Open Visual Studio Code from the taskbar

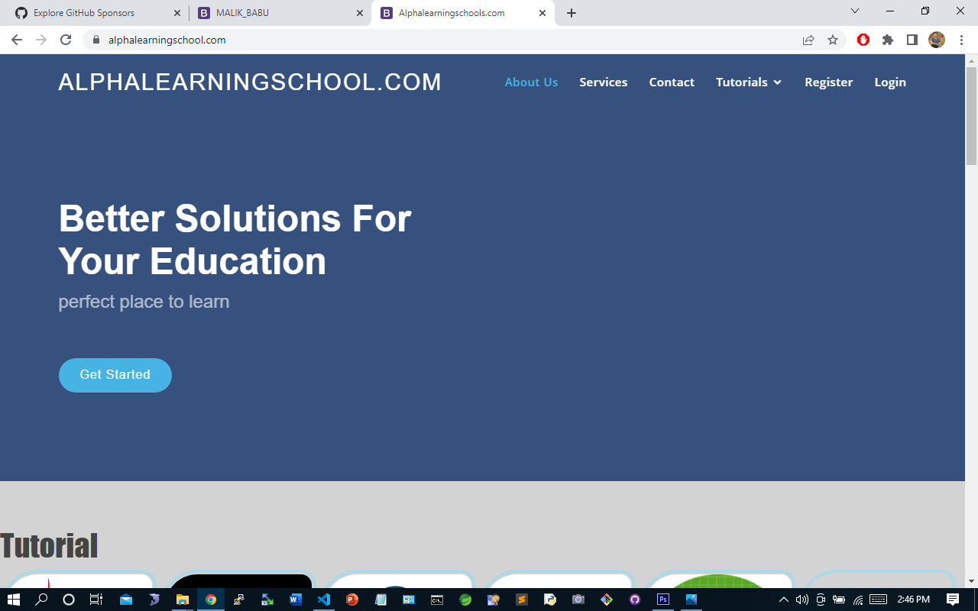pyautogui.click(x=324, y=600)
